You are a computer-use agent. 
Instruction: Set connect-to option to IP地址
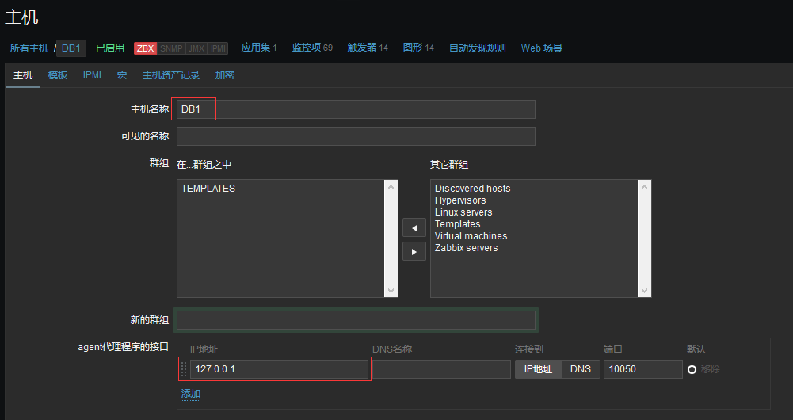tap(539, 369)
